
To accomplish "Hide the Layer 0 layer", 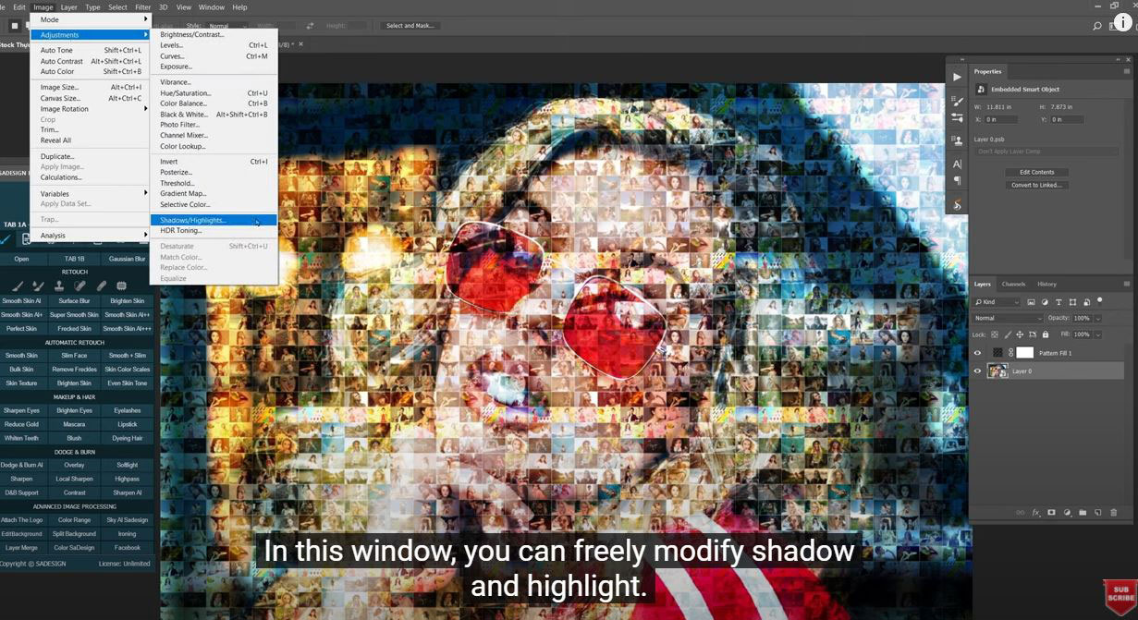I will [977, 371].
